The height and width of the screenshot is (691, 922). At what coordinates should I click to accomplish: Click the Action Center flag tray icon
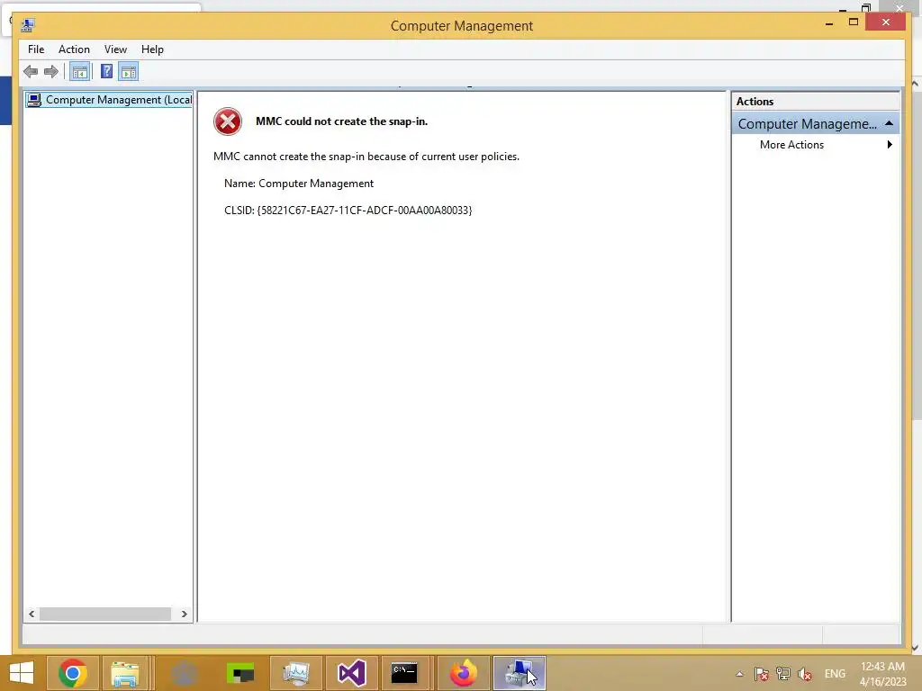pyautogui.click(x=762, y=674)
